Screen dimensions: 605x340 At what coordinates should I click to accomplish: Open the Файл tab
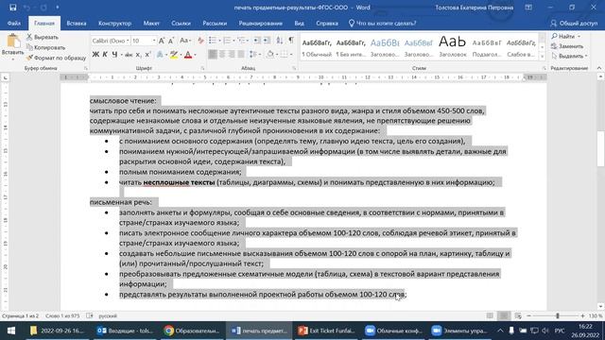pyautogui.click(x=14, y=23)
